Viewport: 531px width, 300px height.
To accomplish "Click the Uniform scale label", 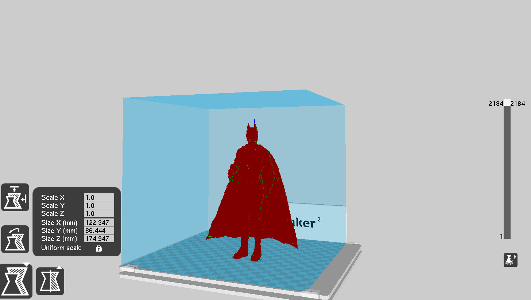I will [61, 248].
